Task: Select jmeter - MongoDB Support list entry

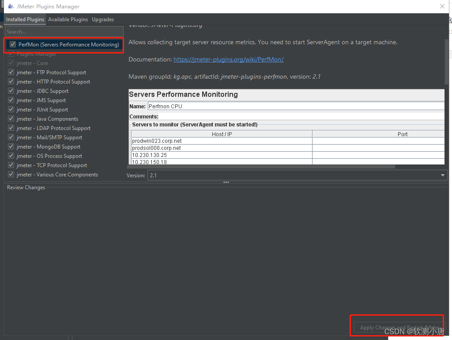Action: tap(49, 147)
